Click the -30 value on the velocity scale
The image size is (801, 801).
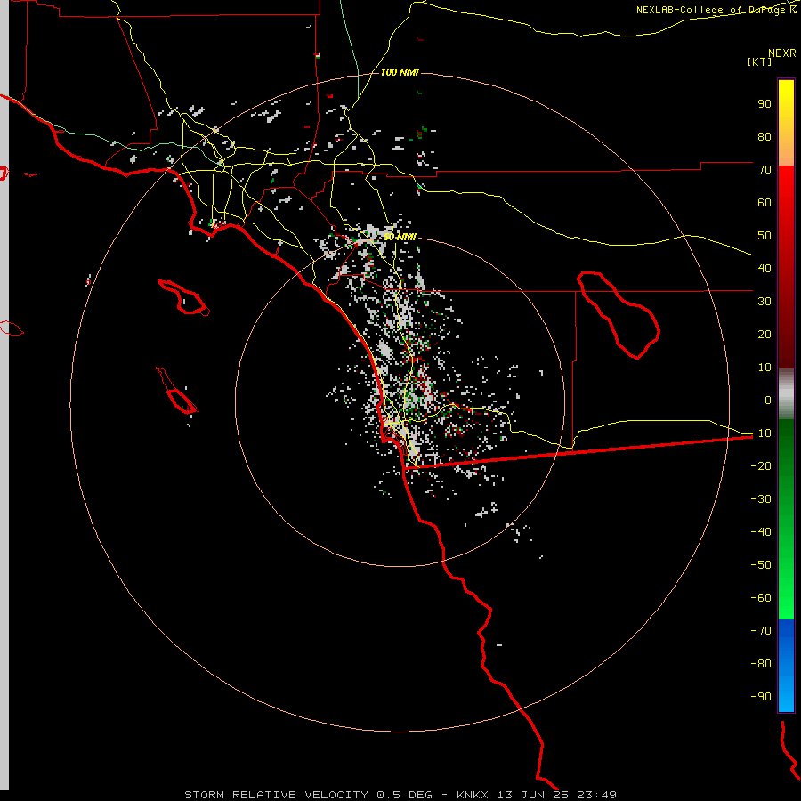(761, 499)
